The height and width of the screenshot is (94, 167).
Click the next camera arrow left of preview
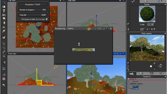click(128, 68)
